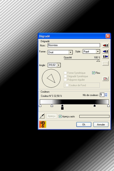Click inside the Nom field containing Nouveau
114x171 pixels.
tap(74, 45)
